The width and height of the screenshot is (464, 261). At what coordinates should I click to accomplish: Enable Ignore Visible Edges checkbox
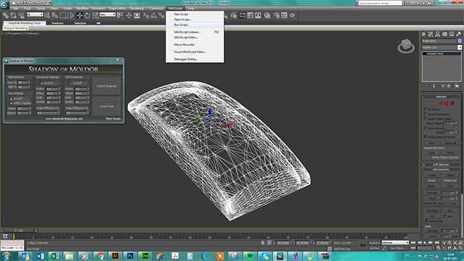tap(426, 119)
